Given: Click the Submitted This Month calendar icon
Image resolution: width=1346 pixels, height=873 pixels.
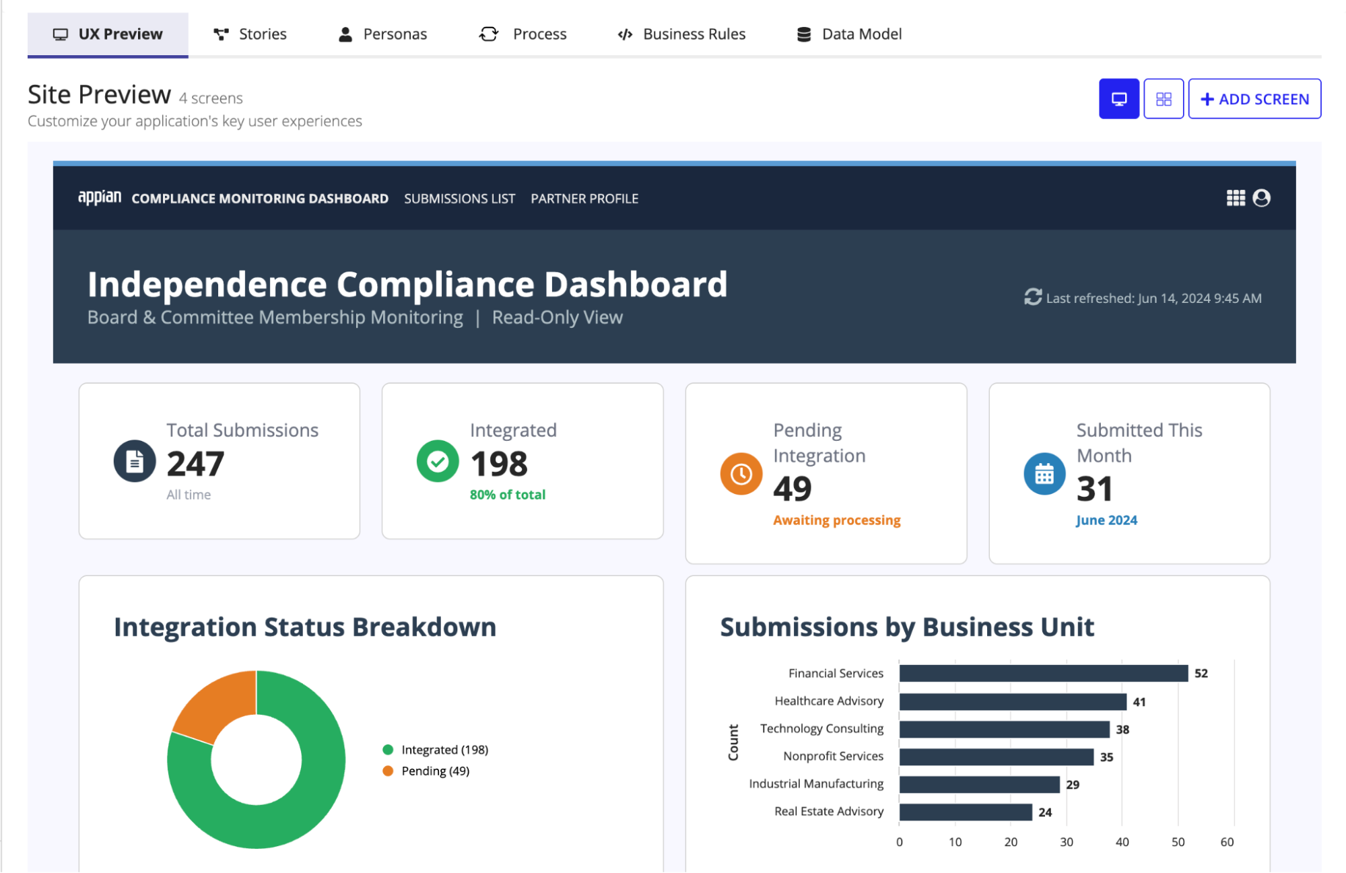Looking at the screenshot, I should point(1044,474).
